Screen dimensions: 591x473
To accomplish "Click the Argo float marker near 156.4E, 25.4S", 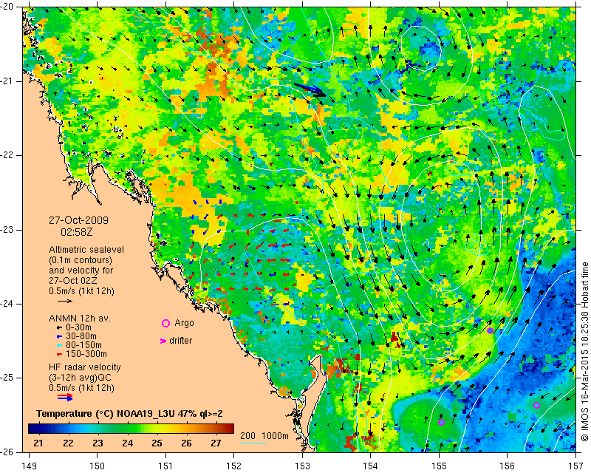I will pyautogui.click(x=537, y=406).
